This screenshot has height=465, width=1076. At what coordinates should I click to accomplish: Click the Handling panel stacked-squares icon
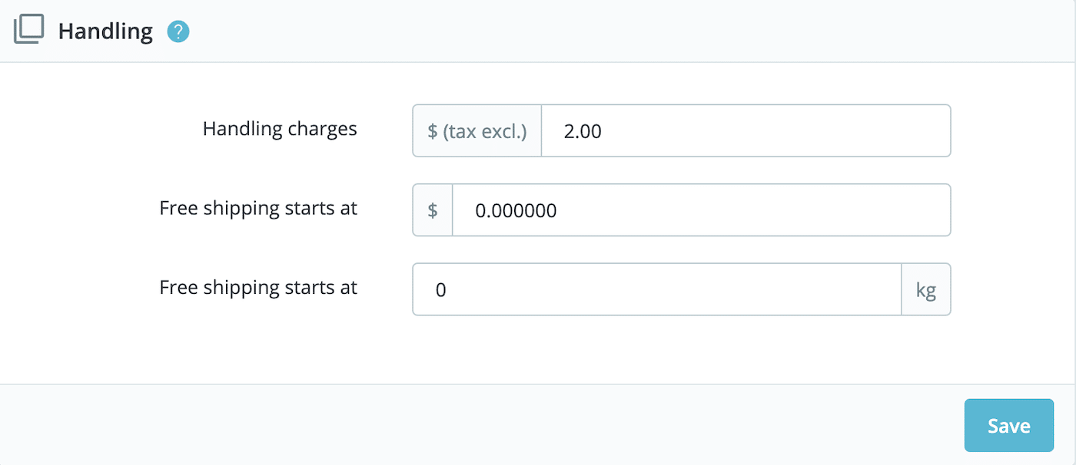click(x=28, y=29)
